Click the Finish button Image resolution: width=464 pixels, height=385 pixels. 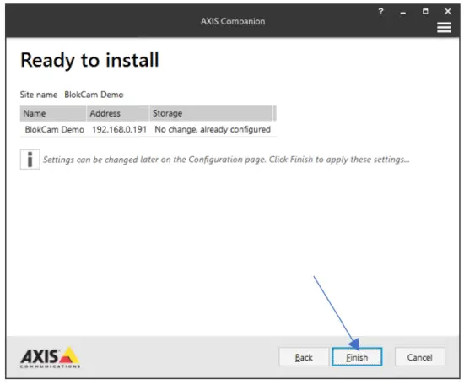coord(357,357)
